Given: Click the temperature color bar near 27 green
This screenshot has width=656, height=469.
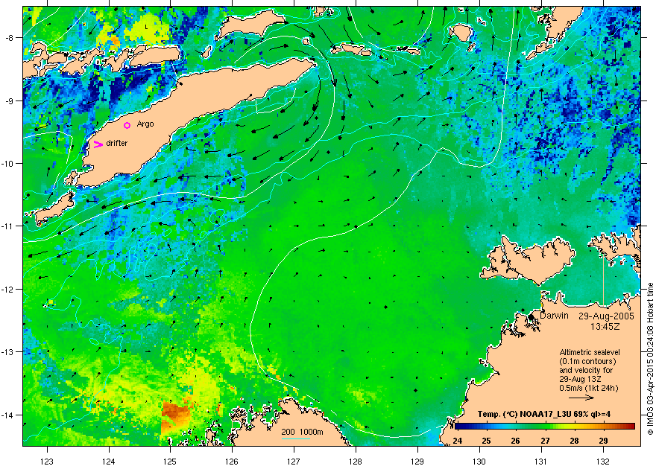Looking at the screenshot, I should coord(545,427).
